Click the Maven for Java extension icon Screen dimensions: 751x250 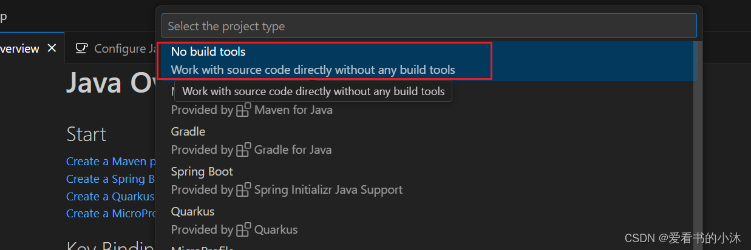[x=243, y=110]
